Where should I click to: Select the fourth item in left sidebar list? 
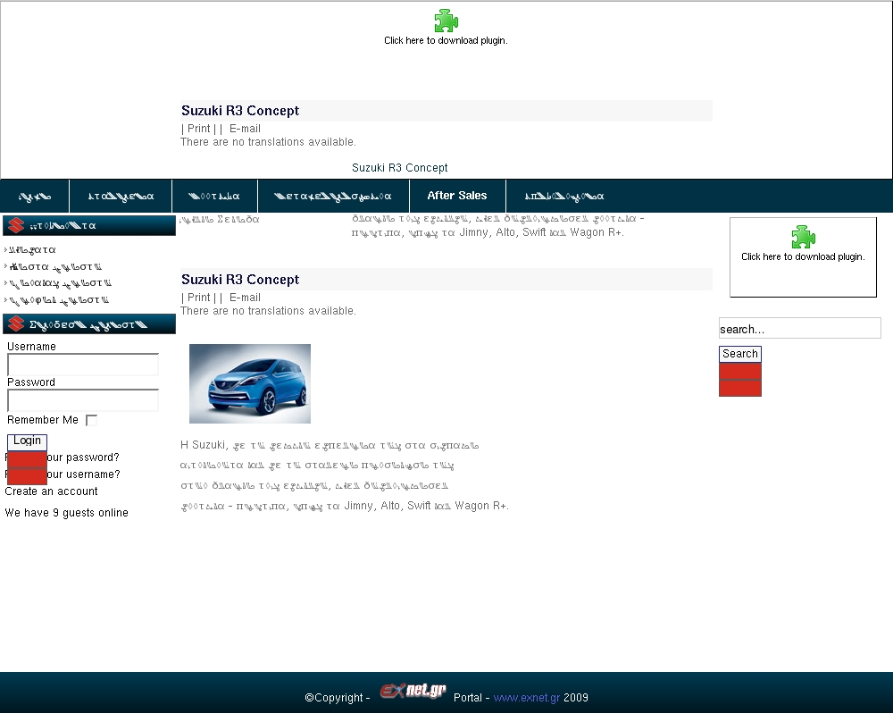click(x=59, y=299)
